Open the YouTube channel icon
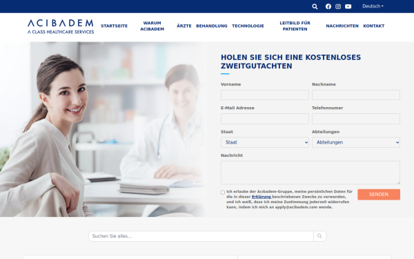The width and height of the screenshot is (414, 259). tap(348, 6)
